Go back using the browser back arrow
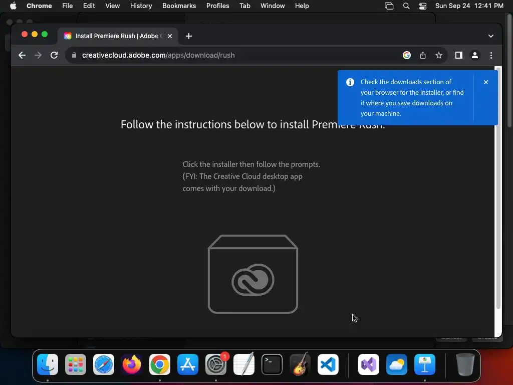Screen dimensions: 513x385 pyautogui.click(x=22, y=55)
